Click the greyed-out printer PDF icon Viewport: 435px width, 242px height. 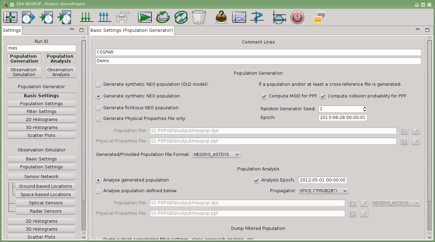(123, 17)
